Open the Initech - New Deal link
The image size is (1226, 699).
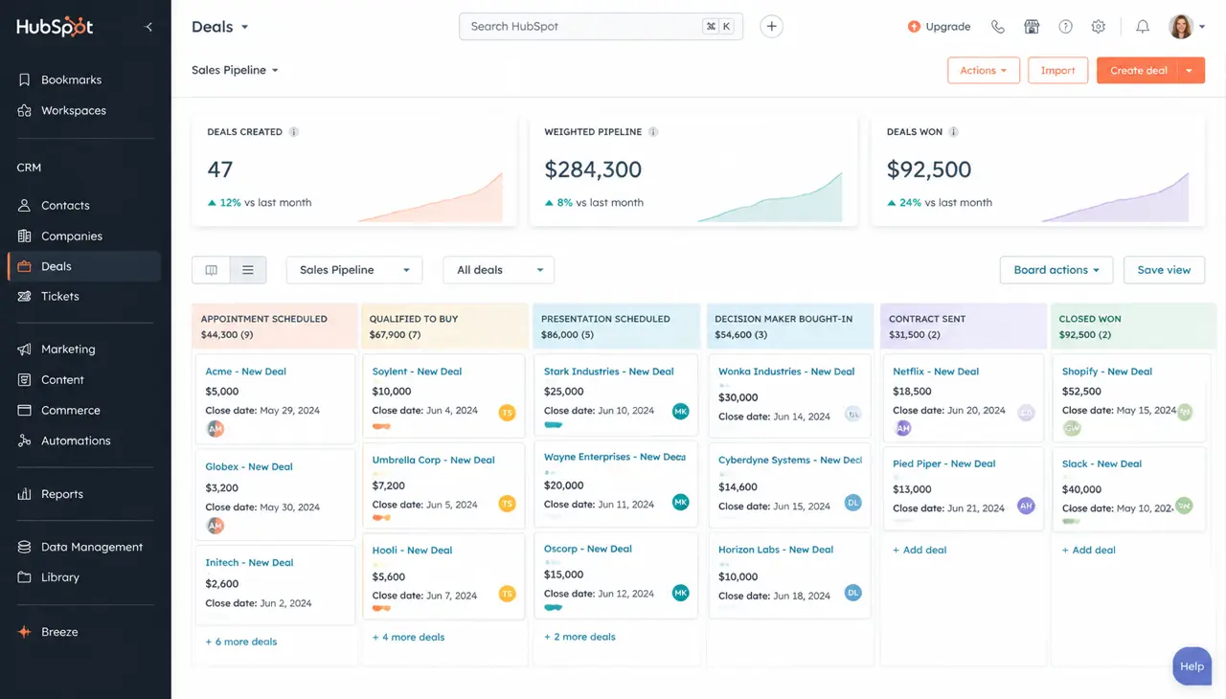coord(249,563)
